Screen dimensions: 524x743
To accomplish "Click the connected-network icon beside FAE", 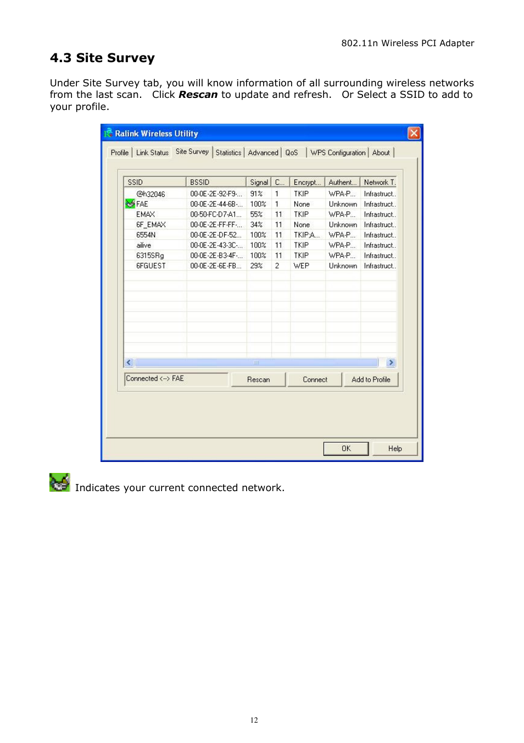I will pos(130,204).
